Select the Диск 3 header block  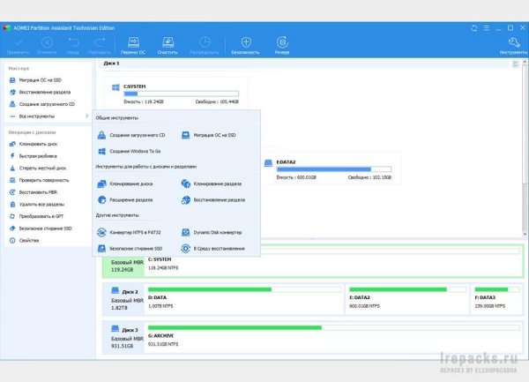point(123,338)
